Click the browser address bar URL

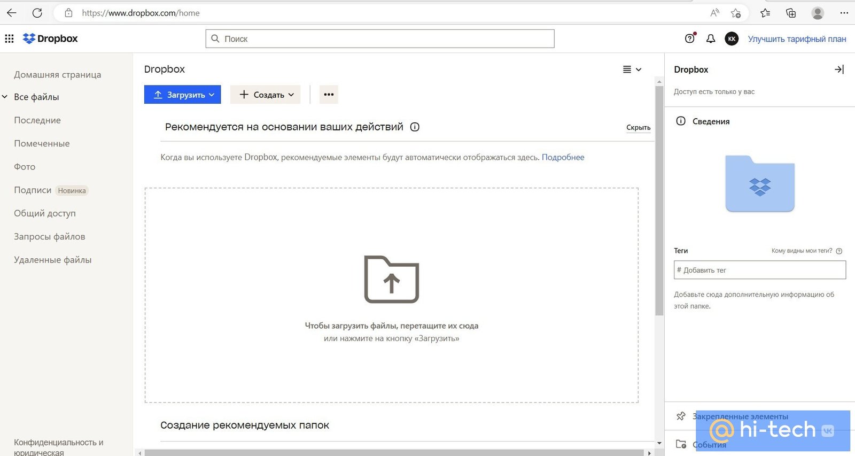pos(141,13)
